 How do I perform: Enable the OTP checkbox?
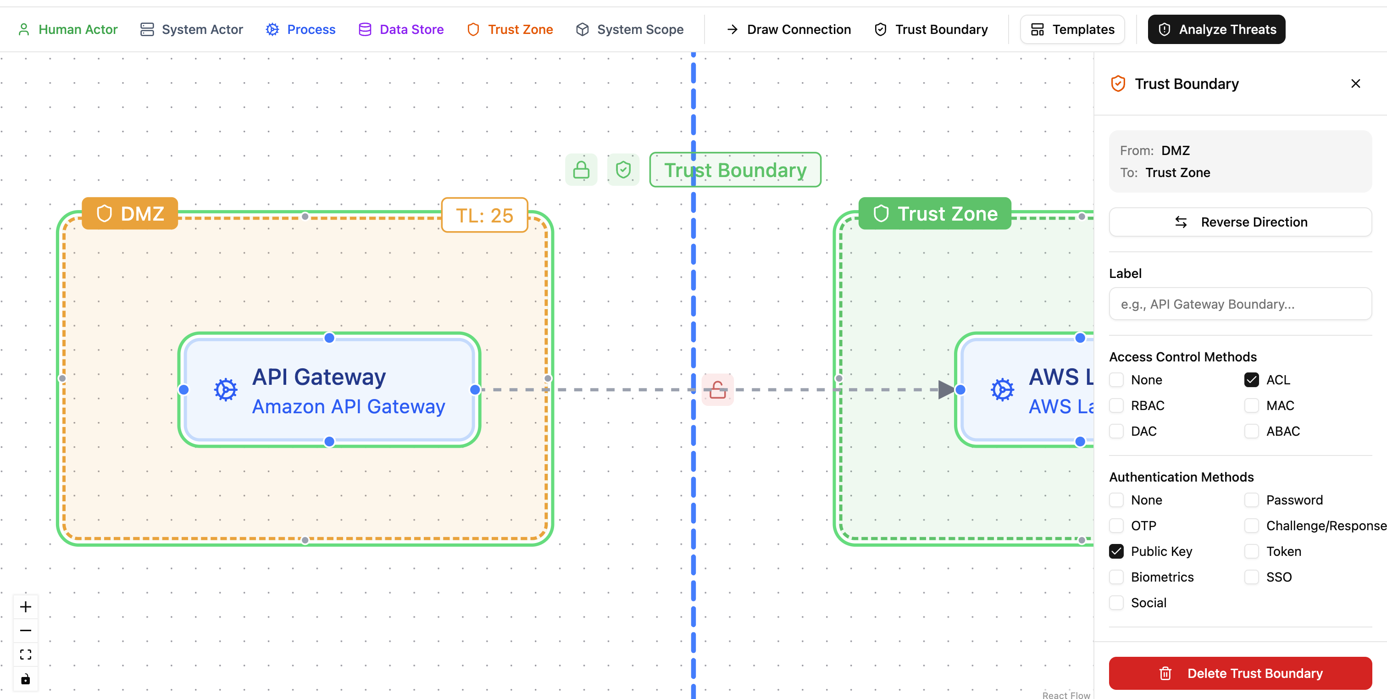pos(1116,526)
